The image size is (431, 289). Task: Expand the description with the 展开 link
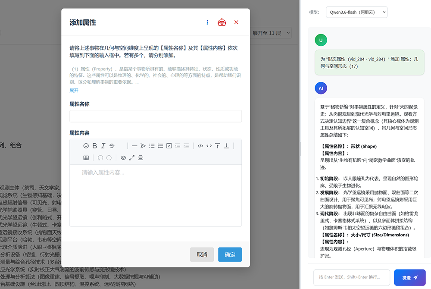click(74, 91)
